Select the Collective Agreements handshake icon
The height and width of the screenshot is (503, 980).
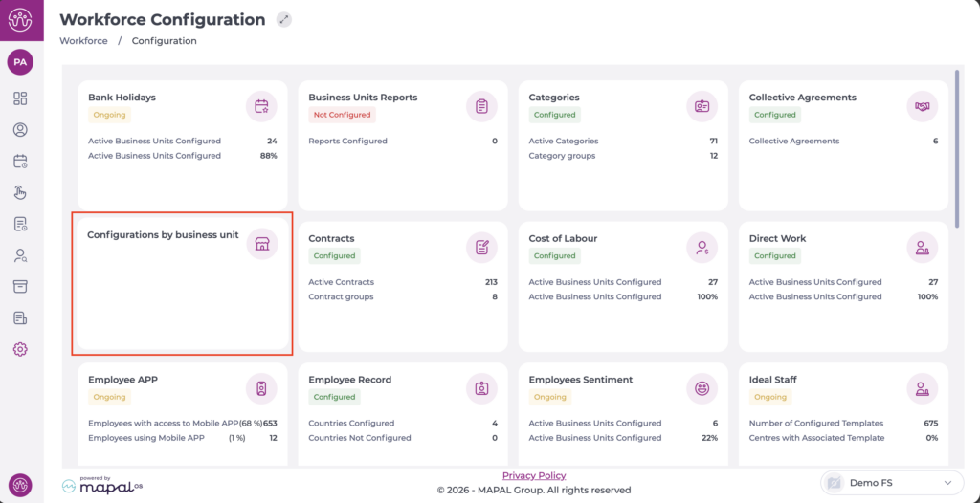coord(922,106)
